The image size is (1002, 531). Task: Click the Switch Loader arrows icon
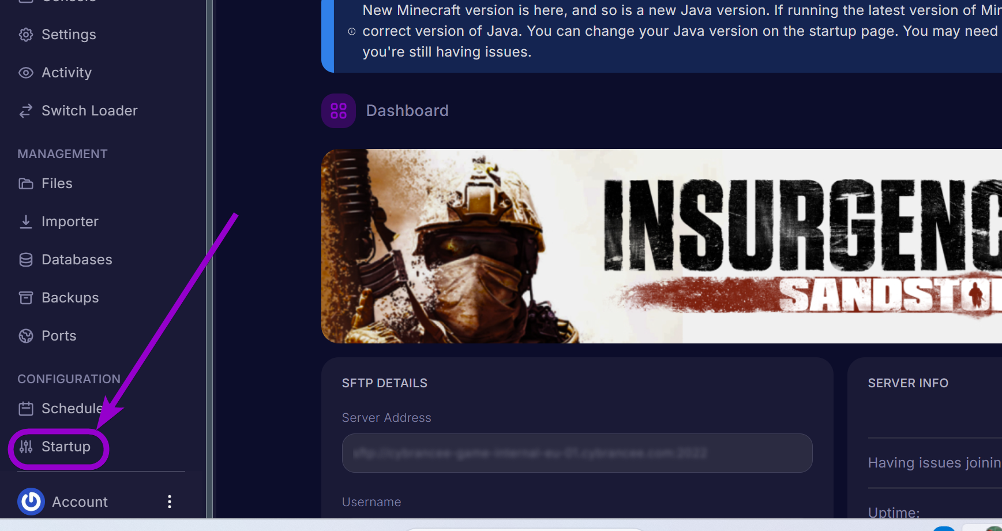point(26,111)
